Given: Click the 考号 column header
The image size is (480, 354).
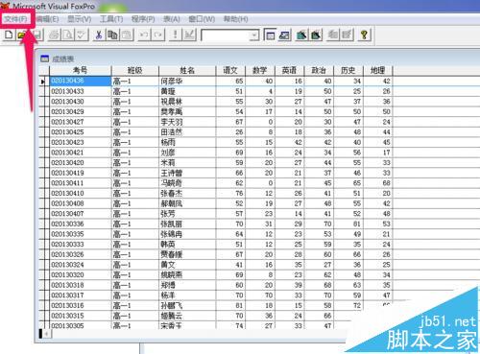Looking at the screenshot, I should [81, 71].
